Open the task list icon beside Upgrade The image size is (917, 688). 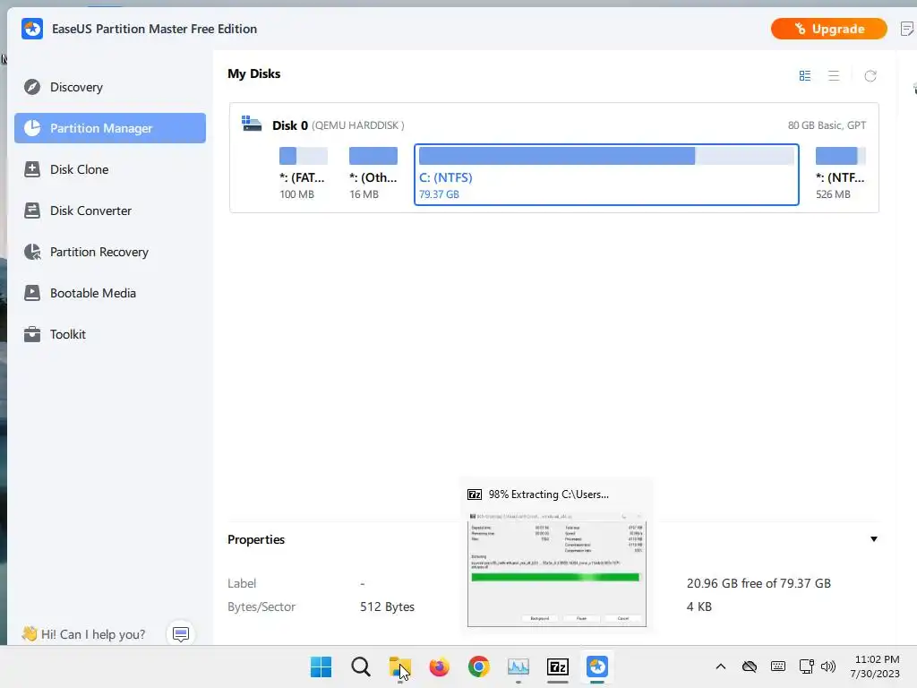[x=907, y=29]
